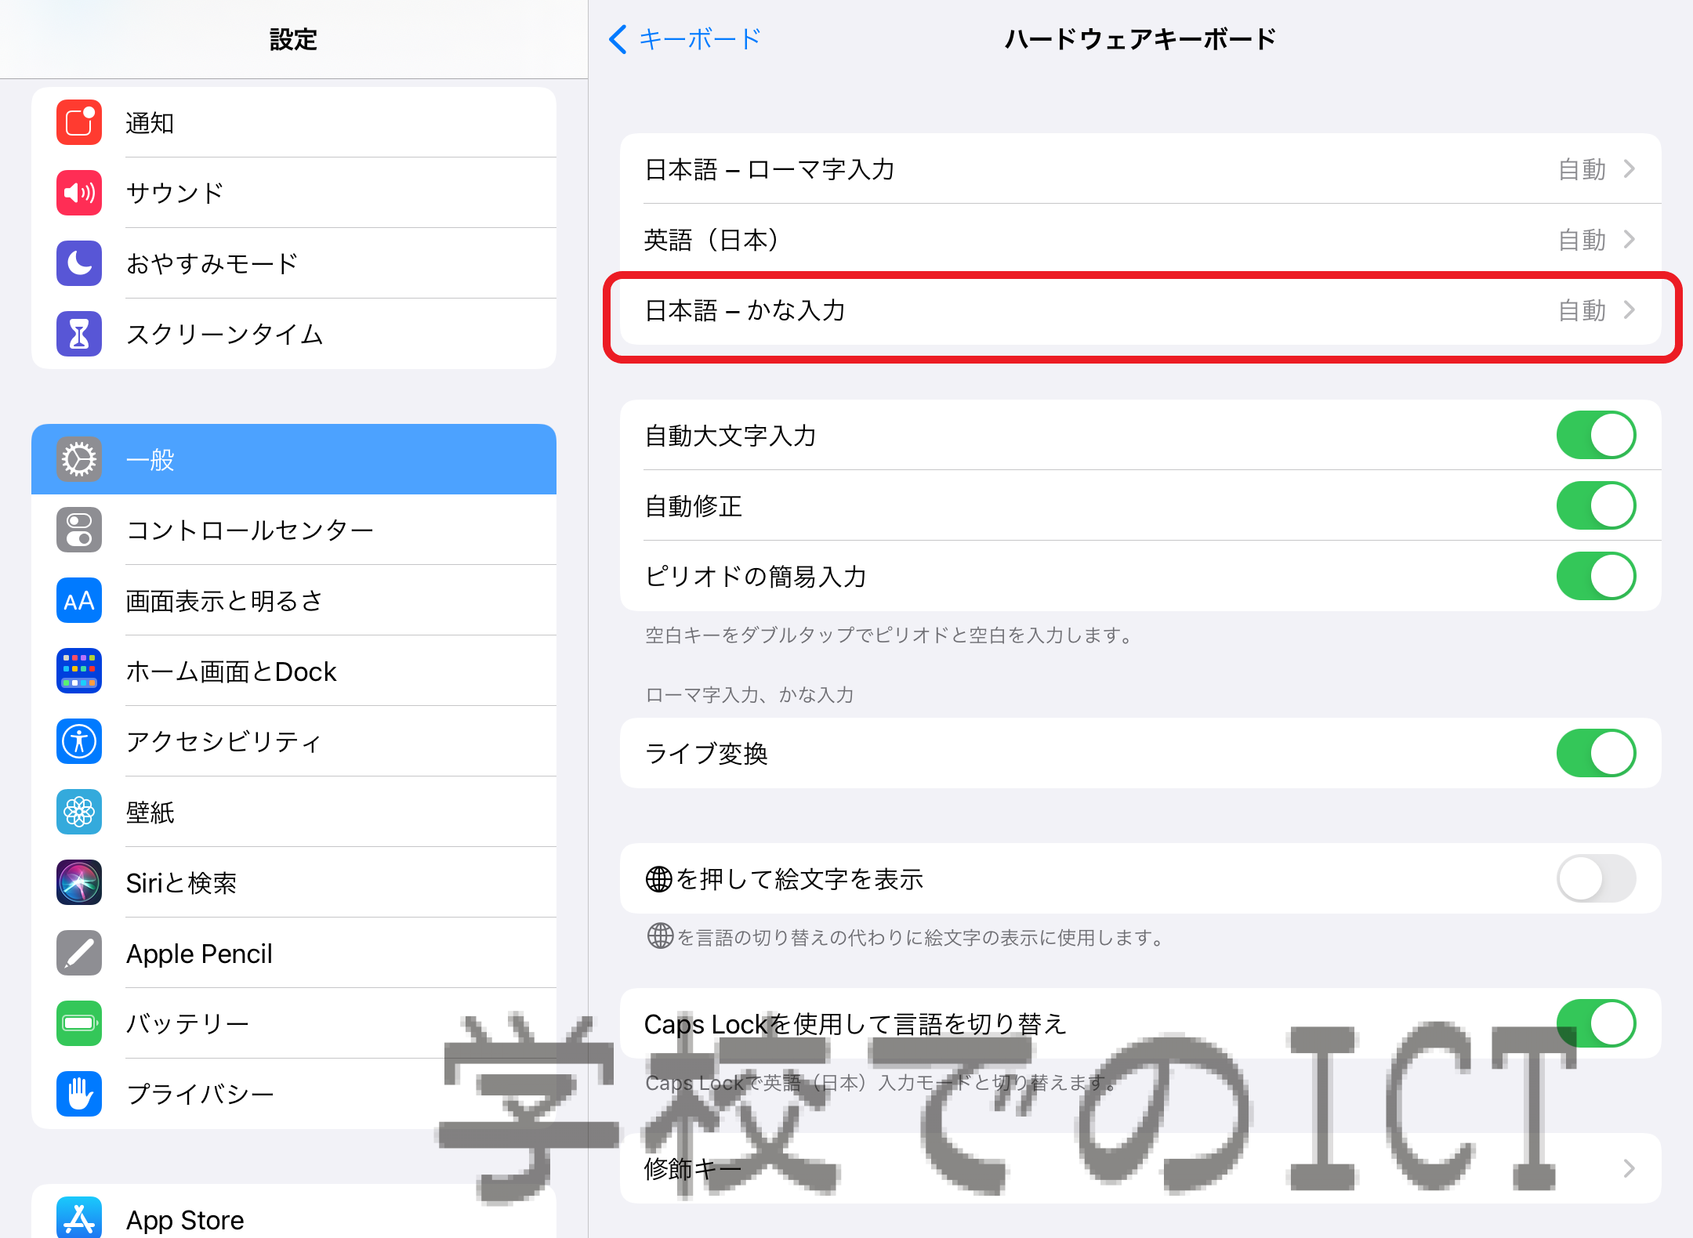The height and width of the screenshot is (1238, 1693).
Task: Tap ハードウェアキーボード page title
Action: pyautogui.click(x=1140, y=39)
